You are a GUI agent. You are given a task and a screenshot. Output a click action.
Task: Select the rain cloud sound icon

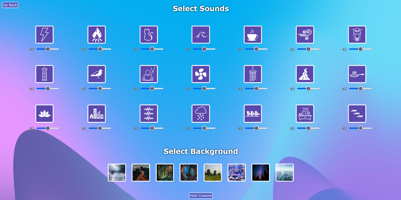[201, 114]
